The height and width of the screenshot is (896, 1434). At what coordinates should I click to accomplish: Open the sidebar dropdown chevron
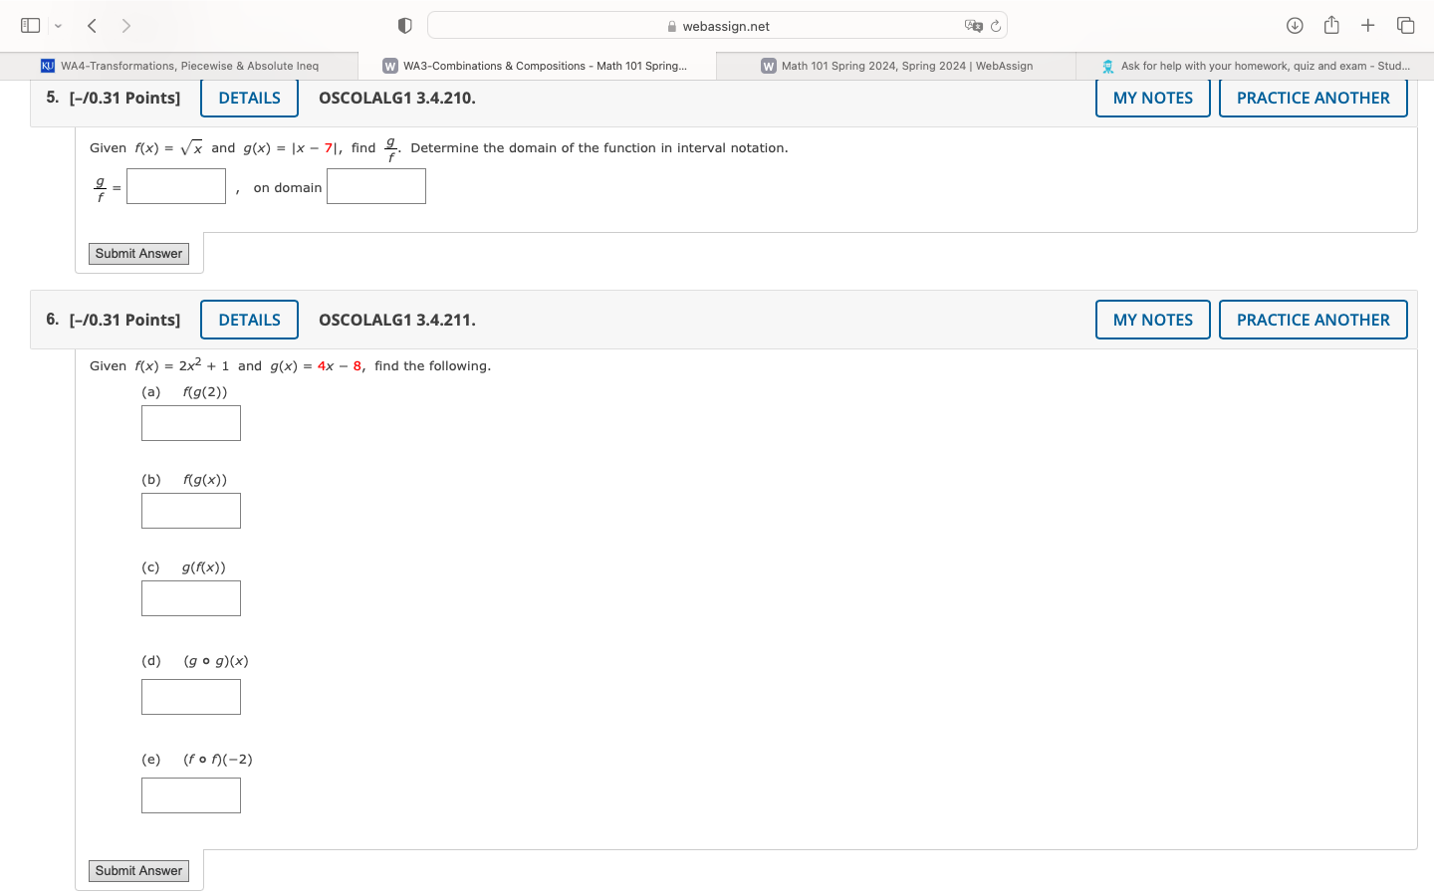(58, 26)
